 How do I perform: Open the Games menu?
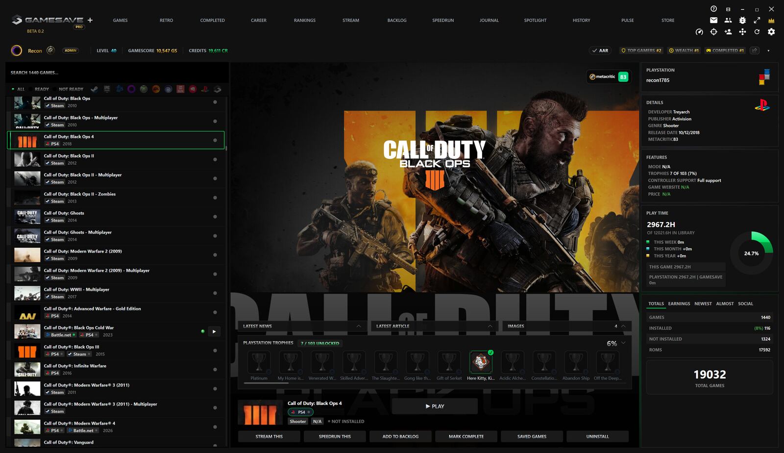120,21
